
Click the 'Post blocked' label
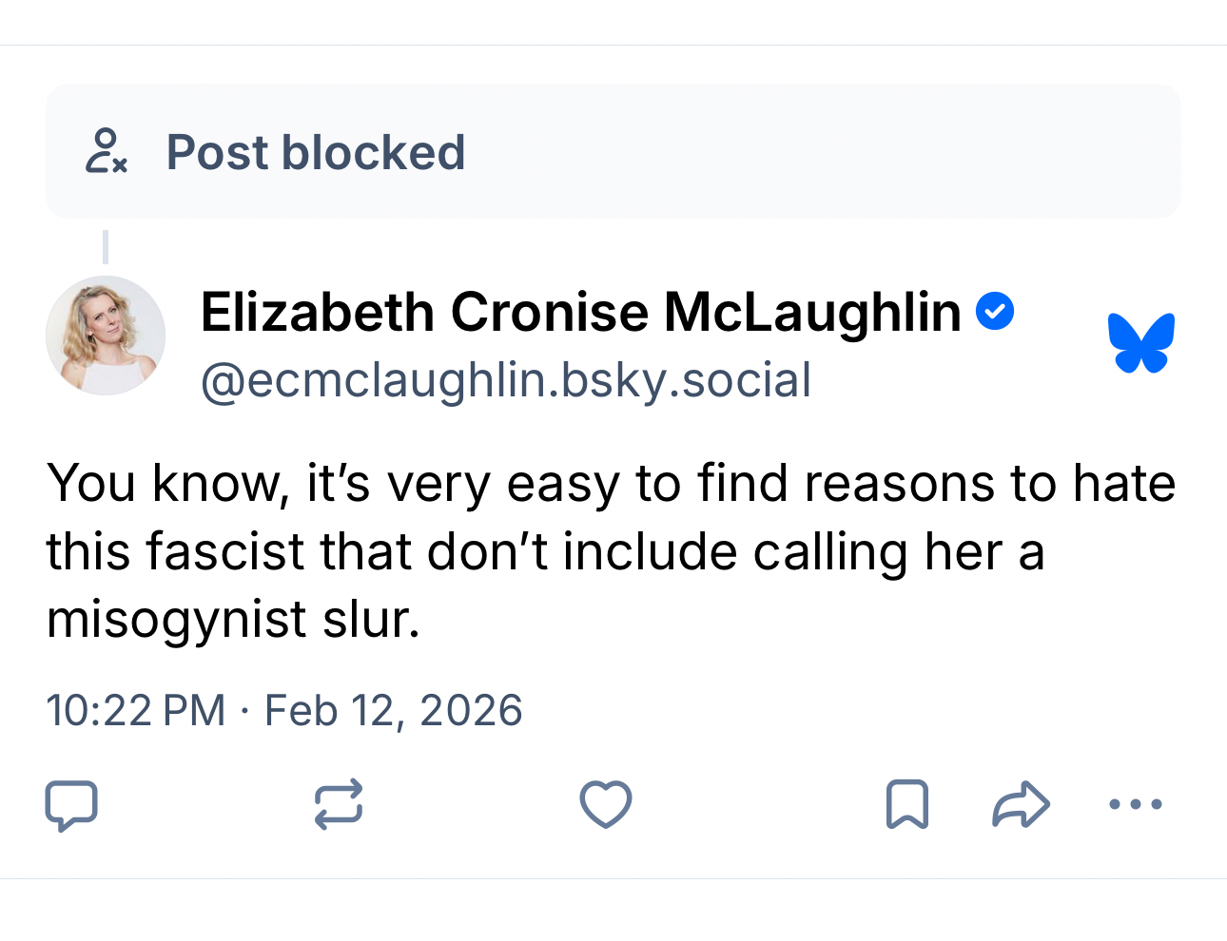point(316,152)
